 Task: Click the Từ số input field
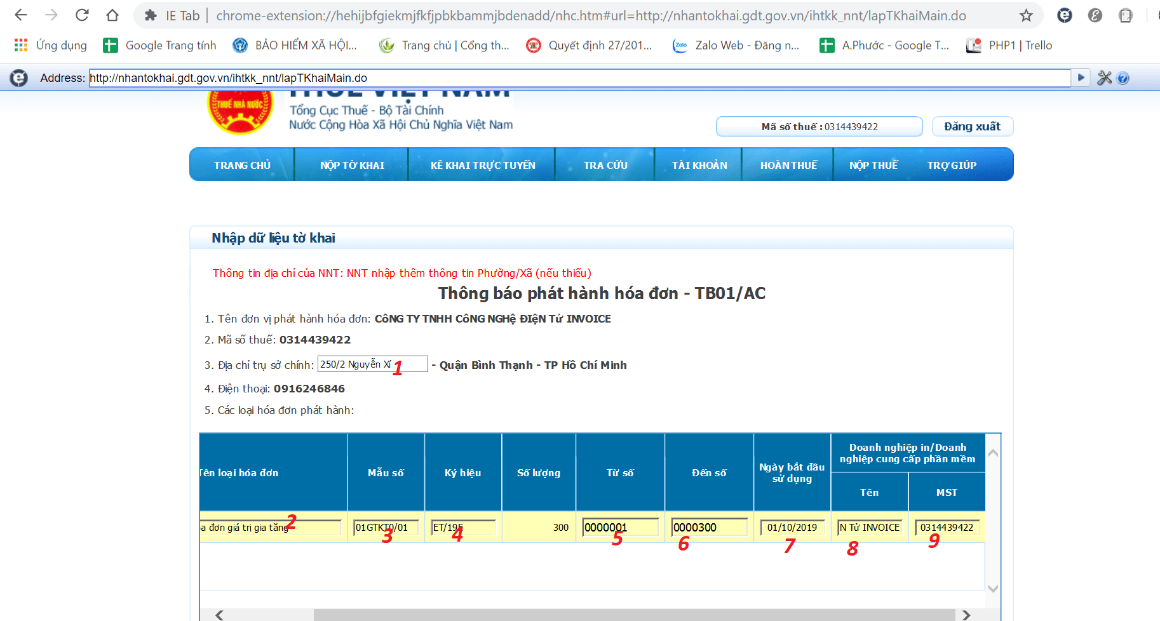[x=620, y=527]
